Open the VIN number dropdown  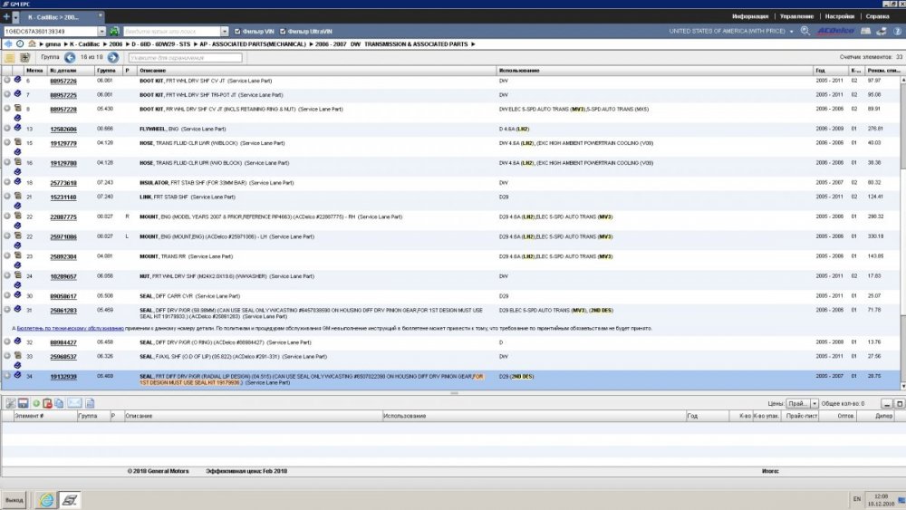click(x=102, y=31)
